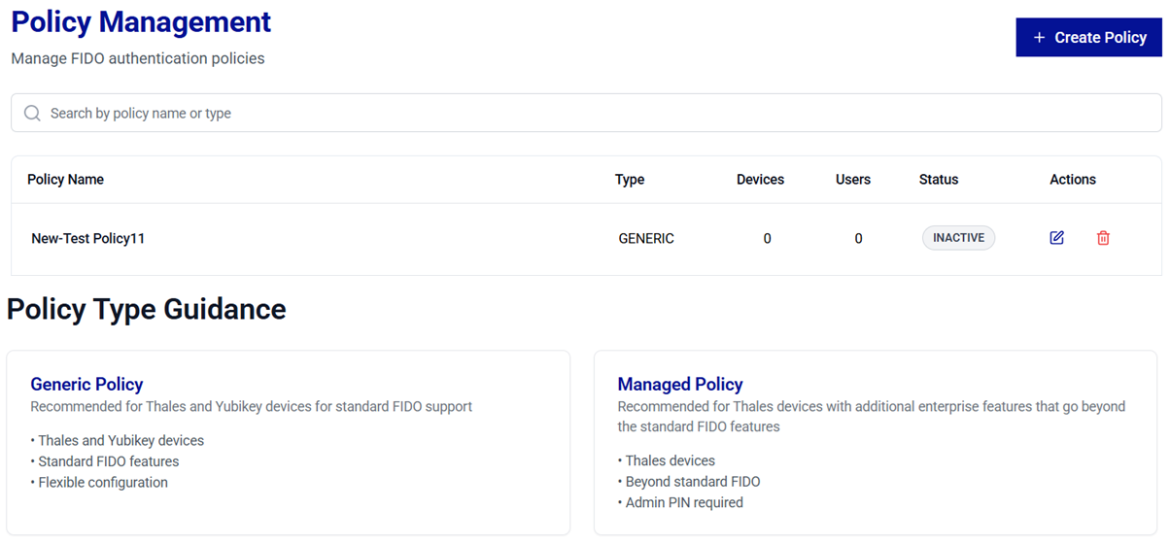Sort by Policy Name column header
This screenshot has height=544, width=1170.
(x=65, y=180)
